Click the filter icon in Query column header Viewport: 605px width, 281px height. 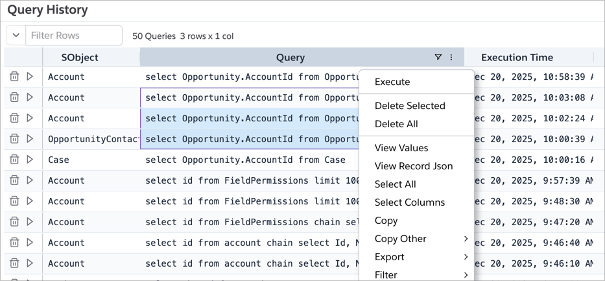click(x=438, y=57)
